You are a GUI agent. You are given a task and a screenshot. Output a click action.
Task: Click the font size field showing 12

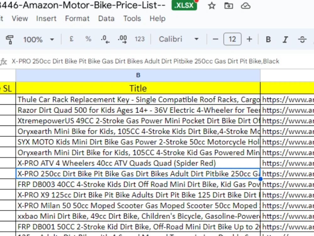click(232, 39)
